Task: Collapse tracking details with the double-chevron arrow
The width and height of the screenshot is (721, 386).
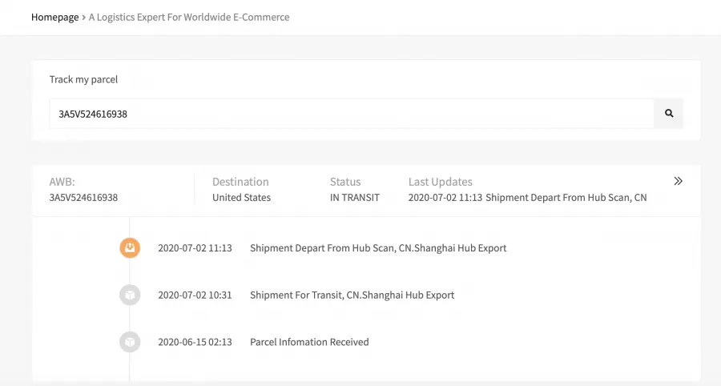Action: (x=678, y=181)
